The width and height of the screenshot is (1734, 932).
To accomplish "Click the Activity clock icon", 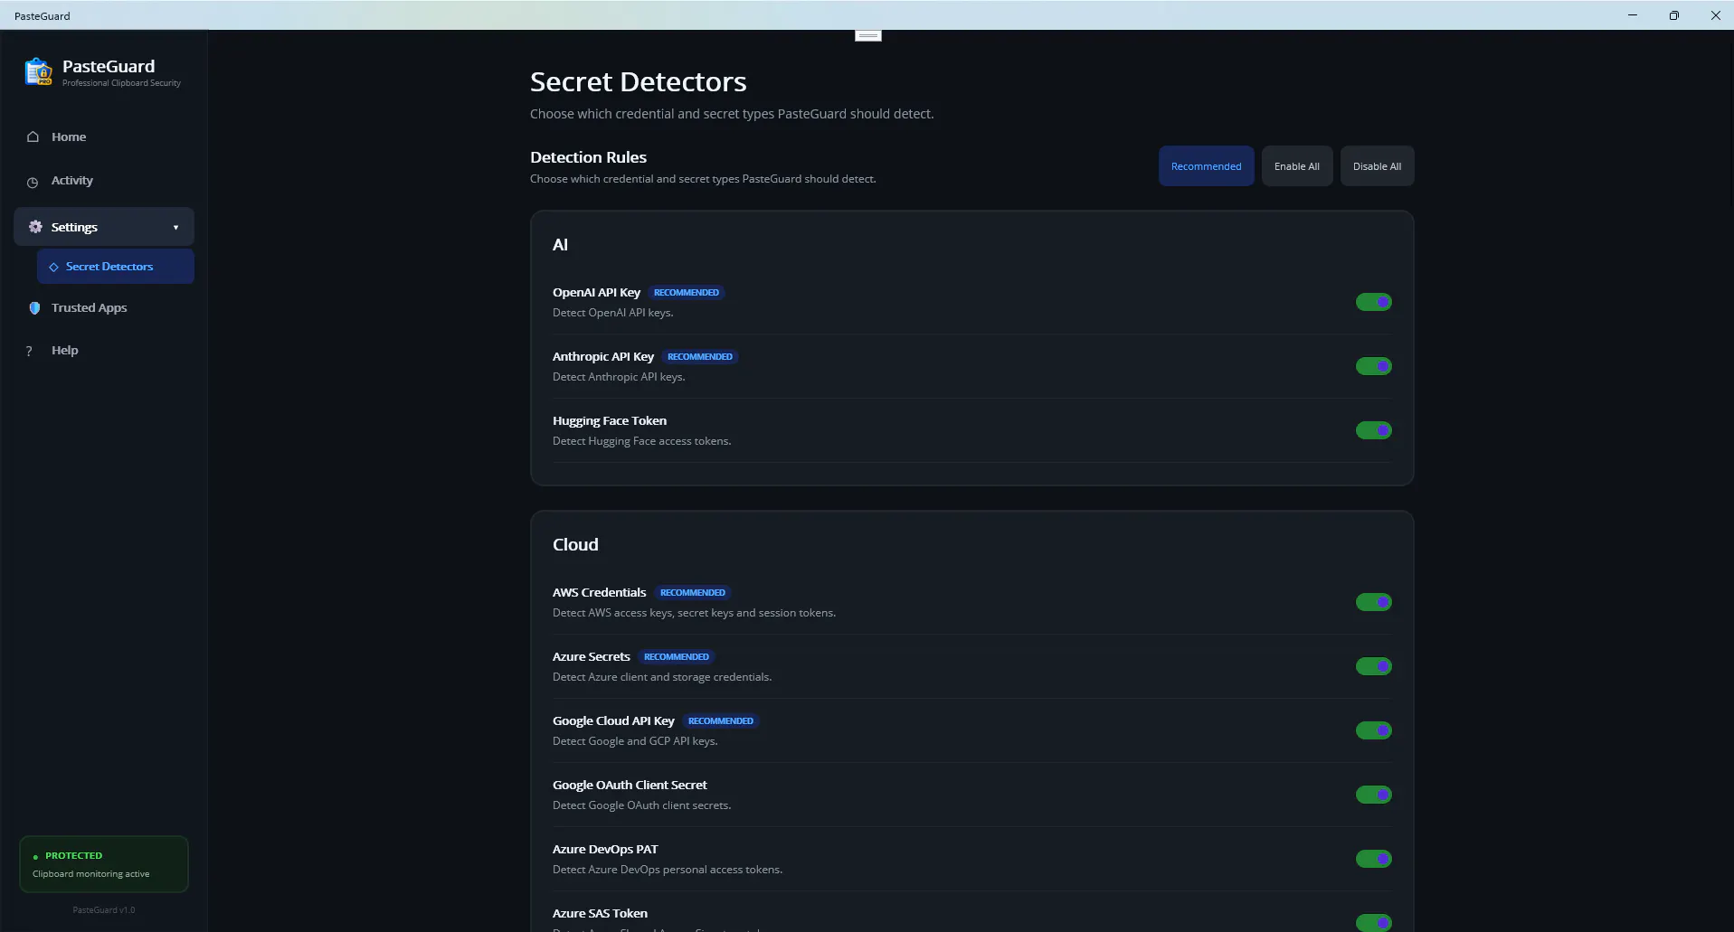I will [x=33, y=182].
